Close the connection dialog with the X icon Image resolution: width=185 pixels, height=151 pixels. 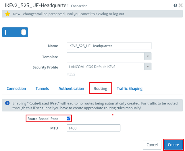point(180,5)
